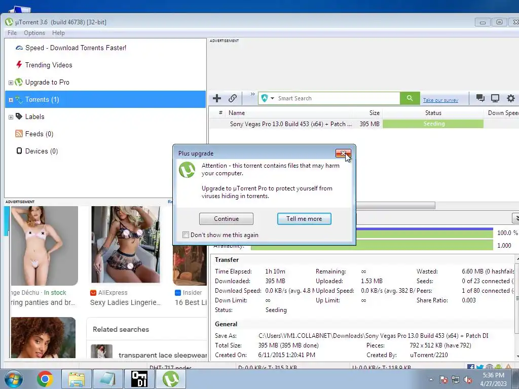Expand the Upgrade to Pro tree node
This screenshot has width=519, height=389.
[11, 83]
